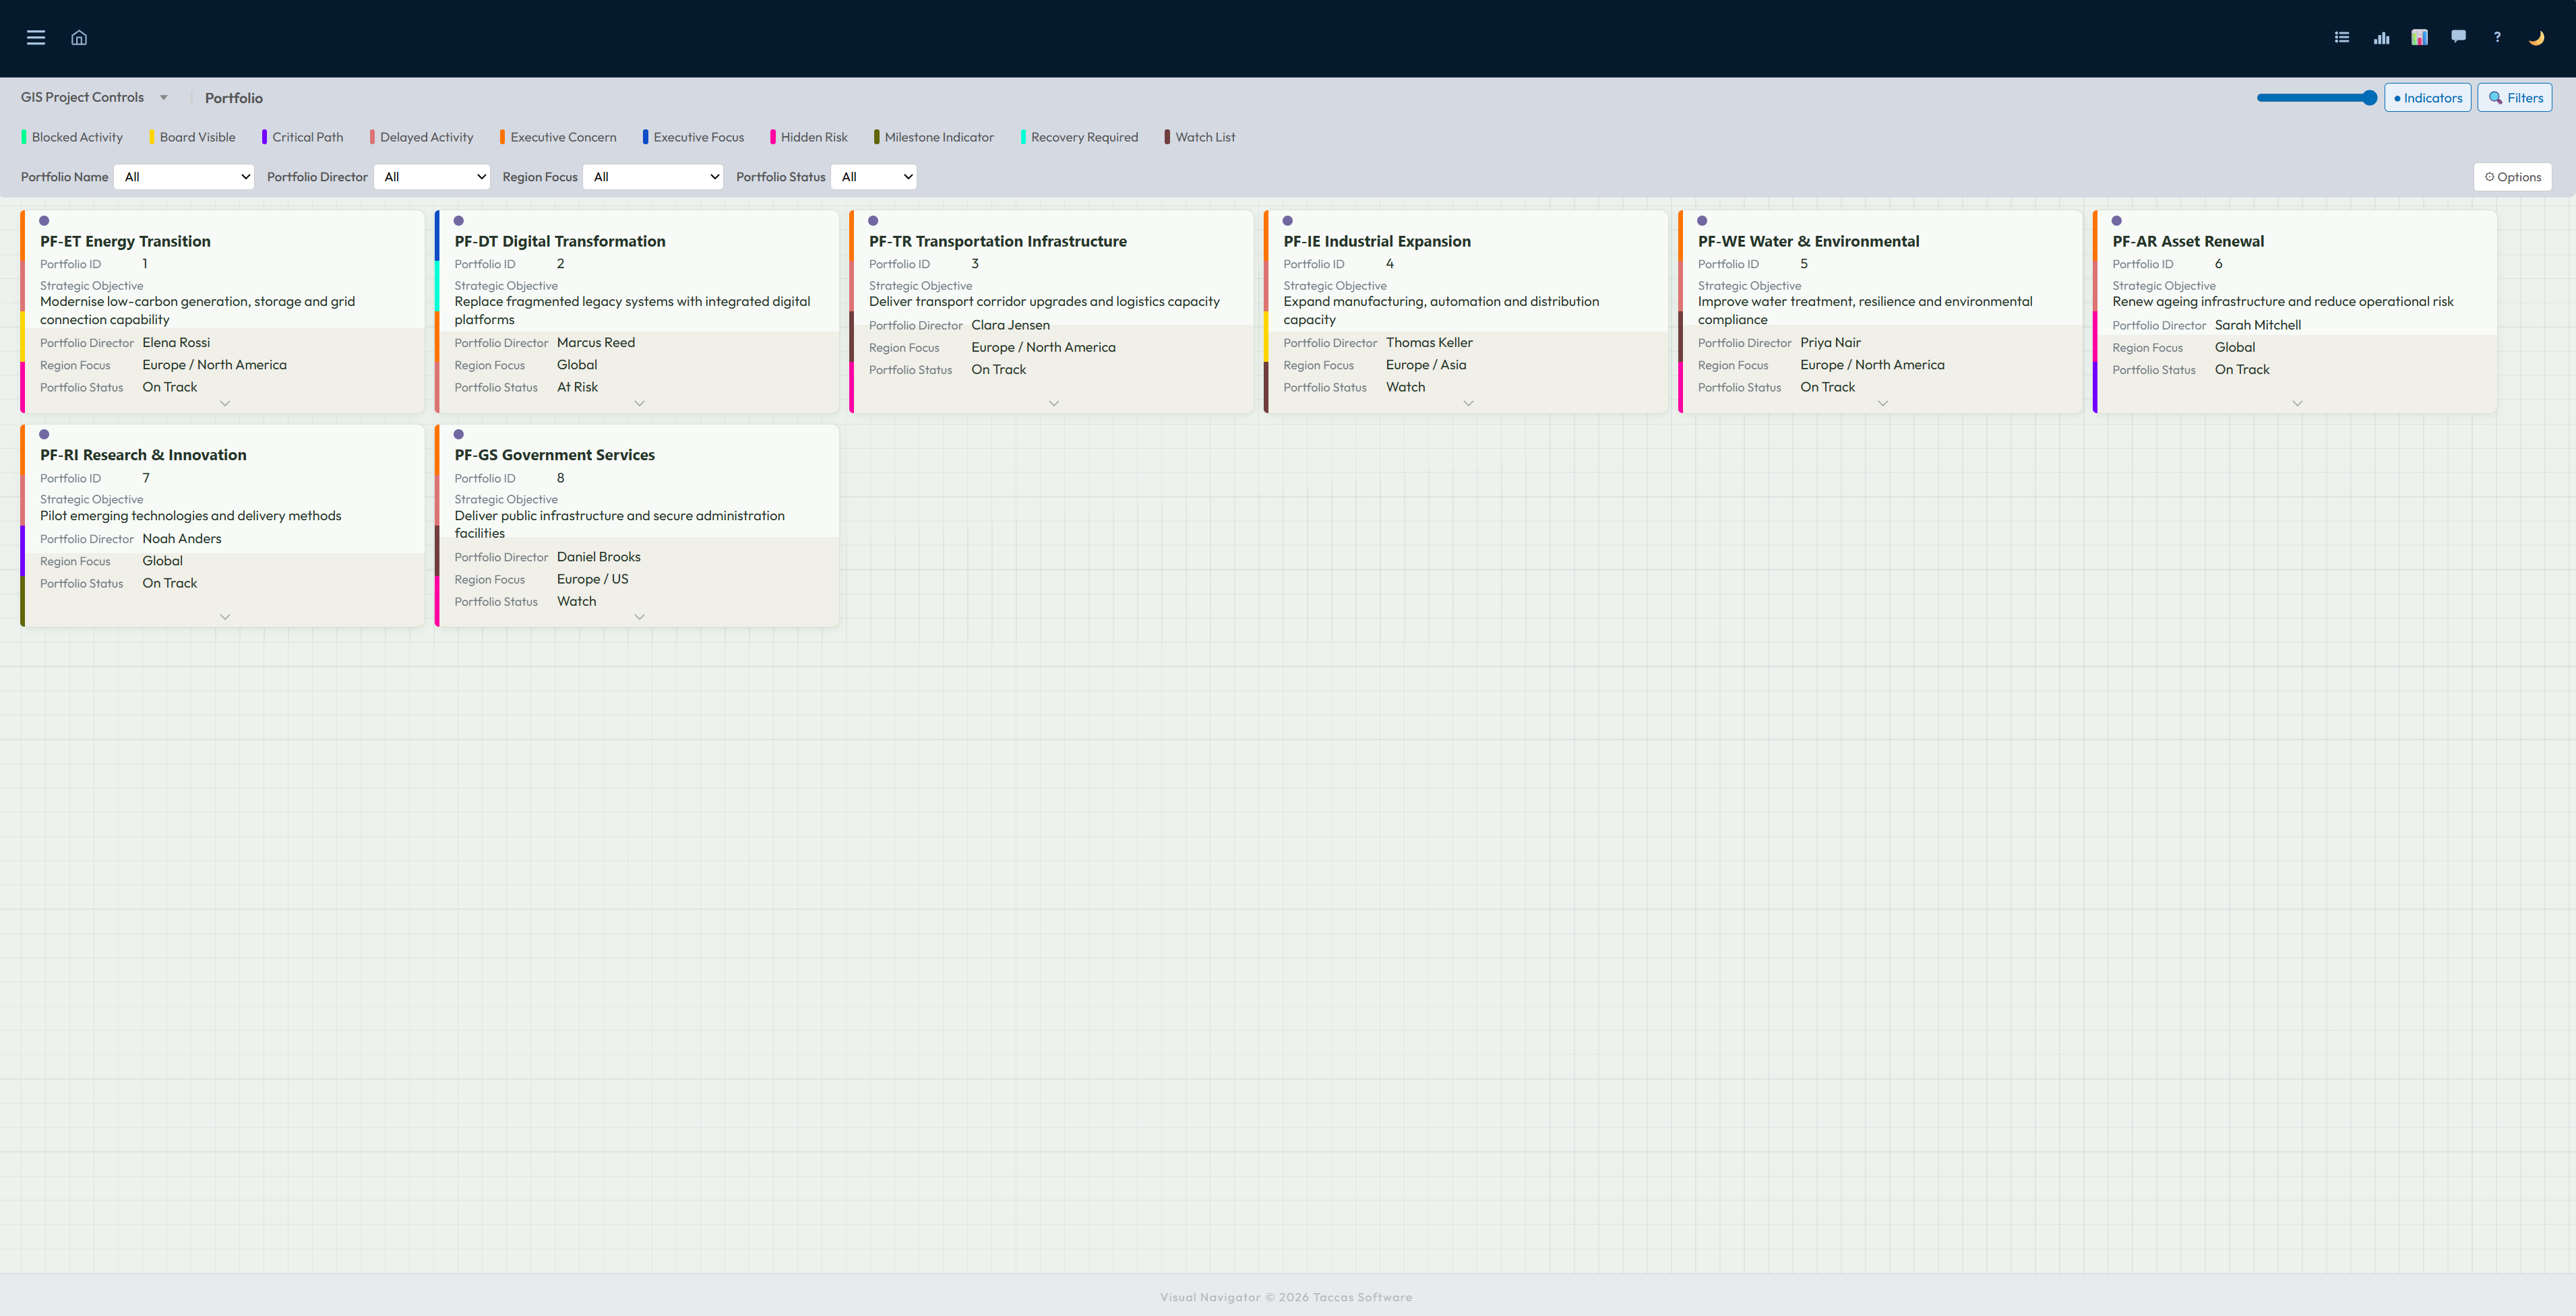This screenshot has width=2576, height=1316.
Task: Expand the PF-TR Transportation Infrastructure card
Action: tap(1054, 403)
